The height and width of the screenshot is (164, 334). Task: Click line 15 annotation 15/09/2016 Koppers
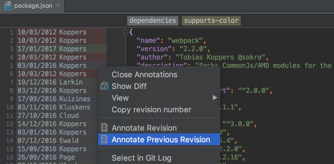(x=52, y=149)
